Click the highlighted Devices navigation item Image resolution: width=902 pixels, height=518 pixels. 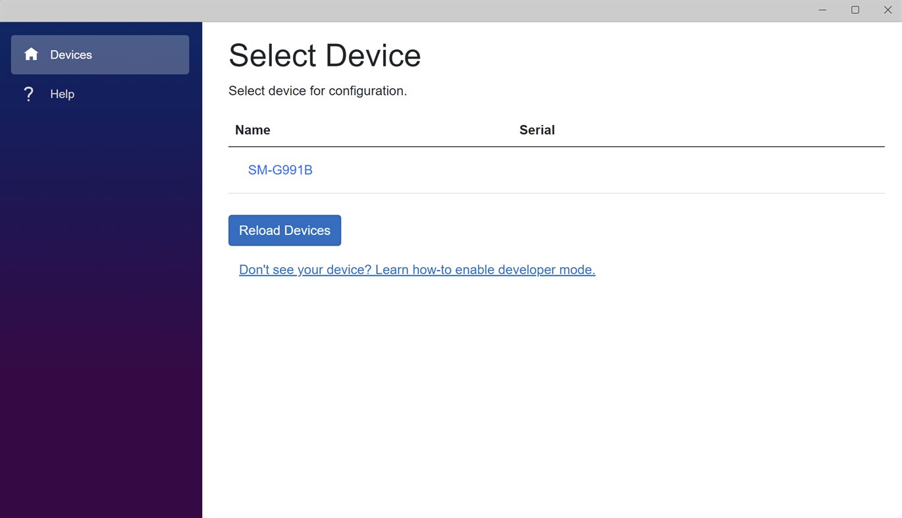99,55
